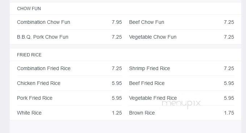This screenshot has width=246, height=133.
Task: Click the 1.25 price of White Rice
Action: 117,113
